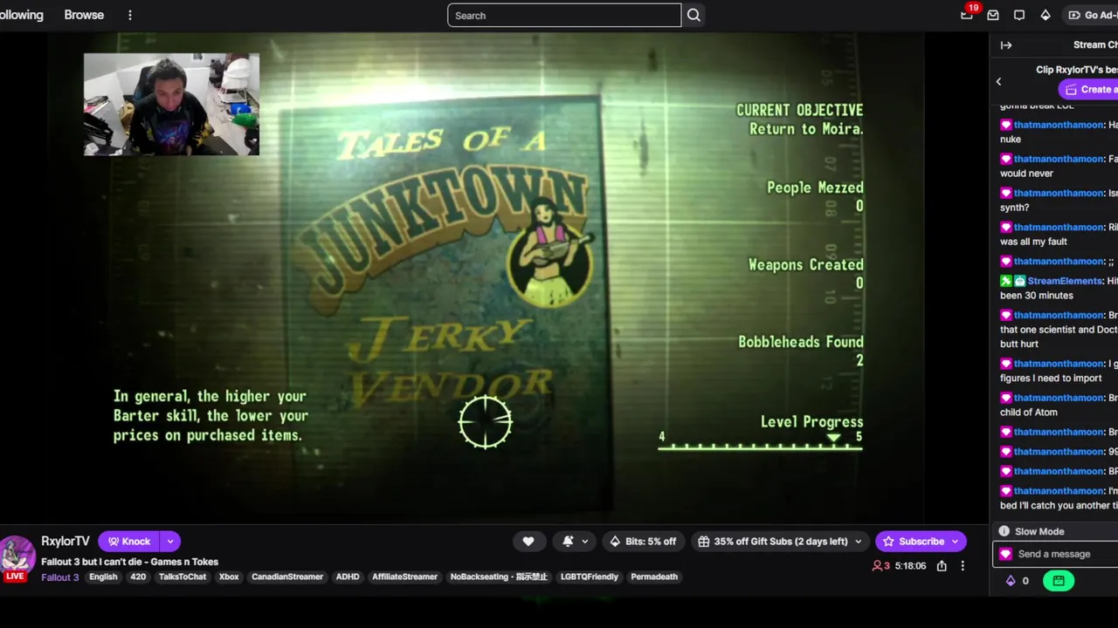Click the streamer webcam overlay
The height and width of the screenshot is (628, 1118).
[171, 104]
